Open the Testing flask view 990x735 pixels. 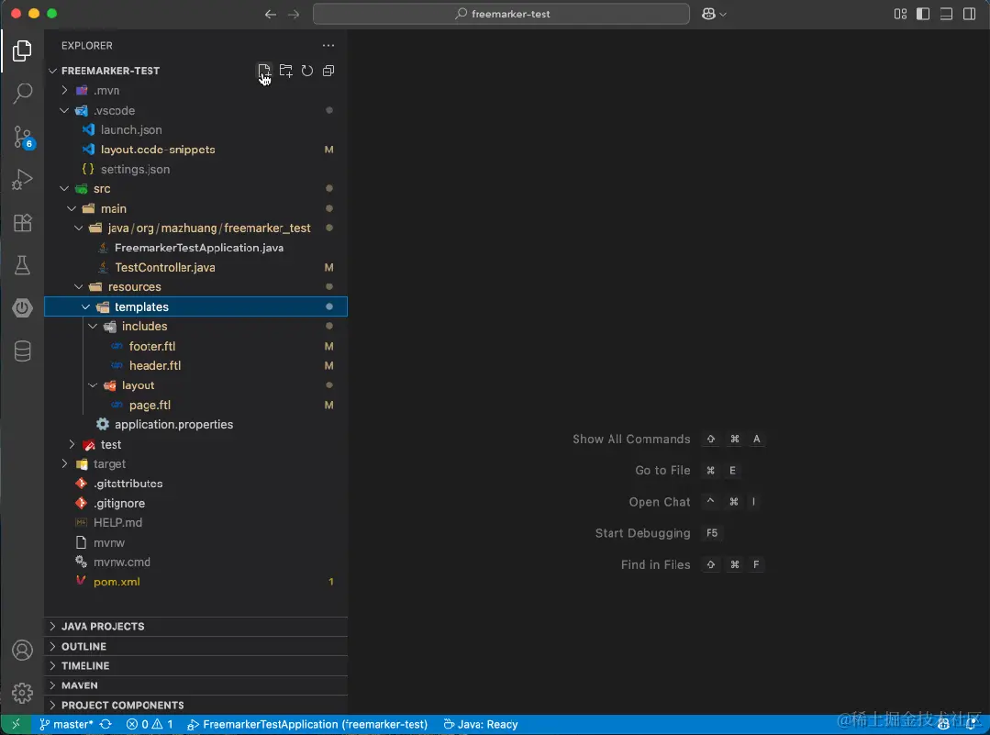pos(22,265)
